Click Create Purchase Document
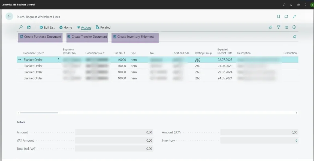Screen dimensions: 314x161 pos(40,37)
